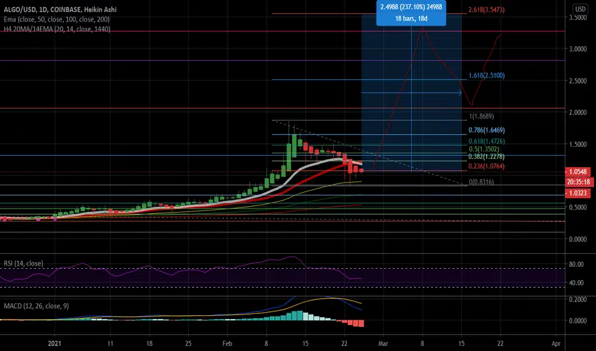Select the Ema (close, 50...) indicator legend

click(57, 19)
